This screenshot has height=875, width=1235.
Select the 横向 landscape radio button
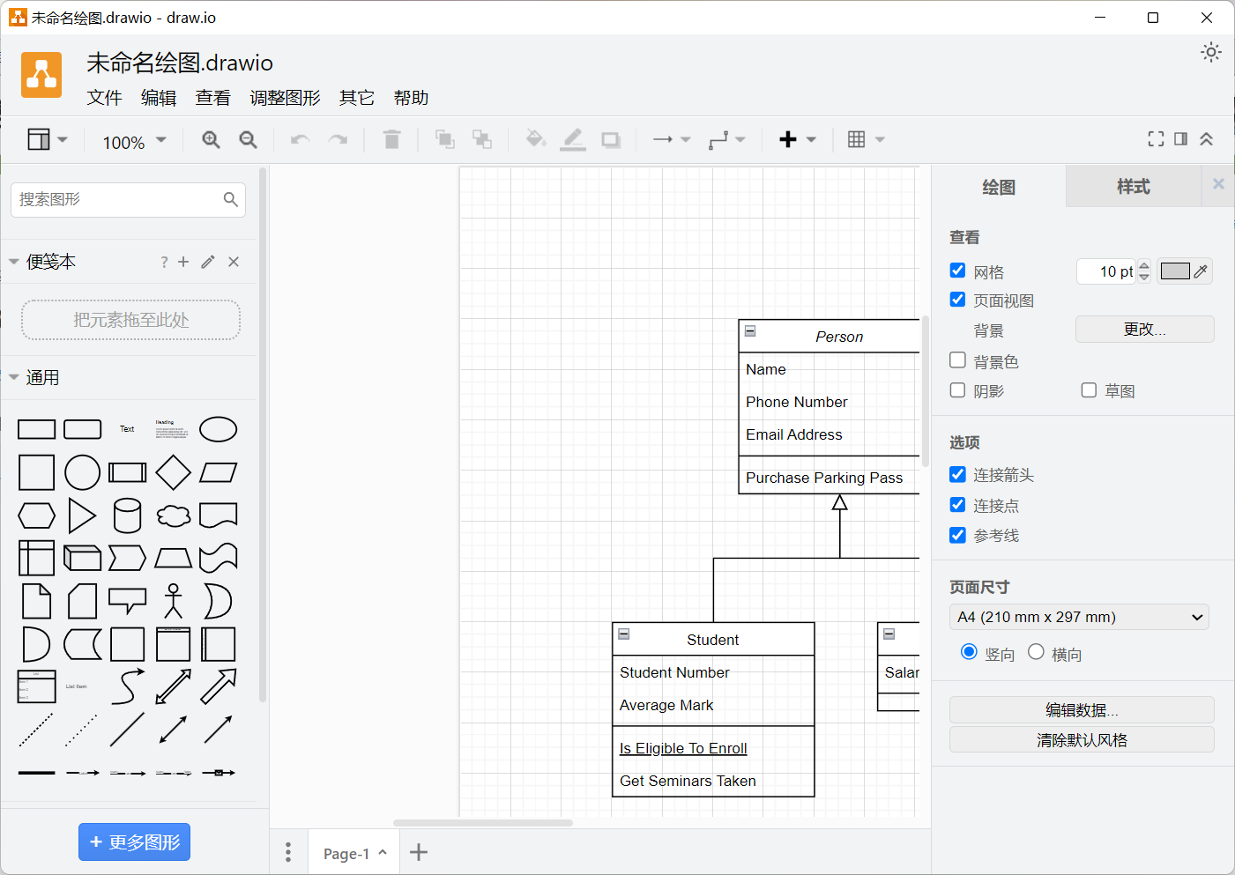(x=1036, y=651)
